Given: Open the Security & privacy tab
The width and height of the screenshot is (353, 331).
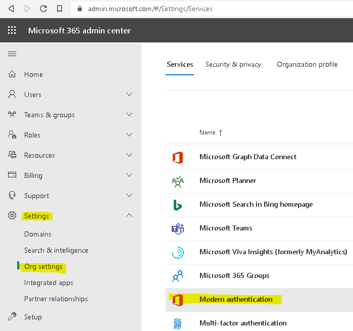Looking at the screenshot, I should [233, 65].
